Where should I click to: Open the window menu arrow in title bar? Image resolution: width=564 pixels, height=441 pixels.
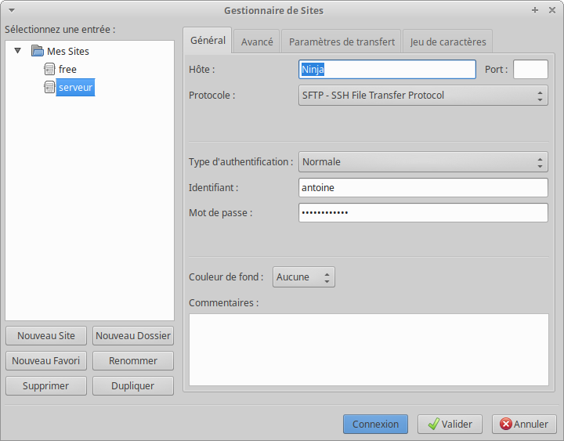click(12, 10)
